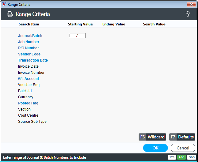Image resolution: width=198 pixels, height=162 pixels.
Task: Click the app logo in title bar
Action: (x=4, y=4)
